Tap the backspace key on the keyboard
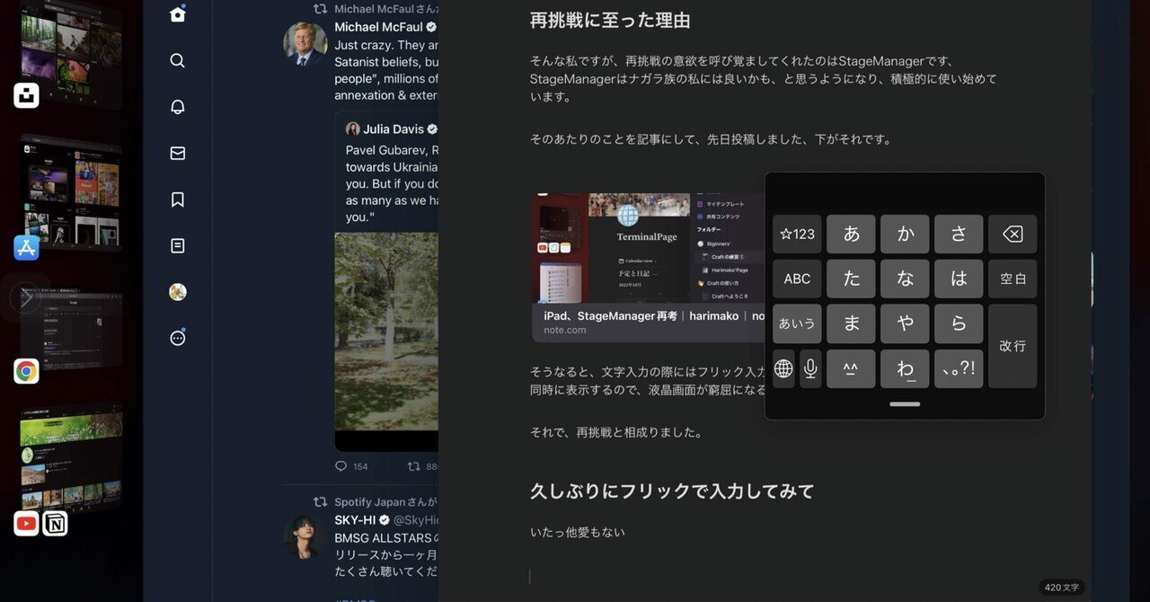 point(1013,234)
